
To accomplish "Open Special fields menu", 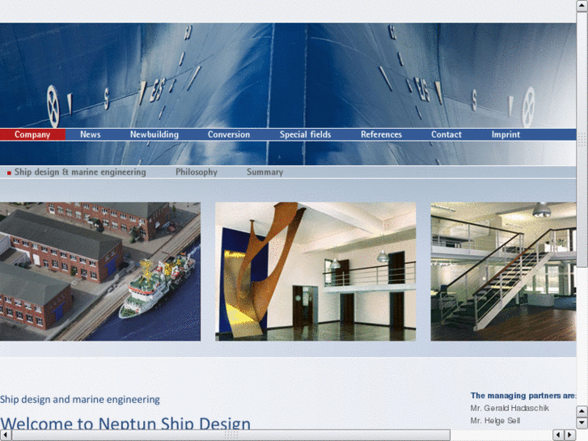I will coord(305,134).
